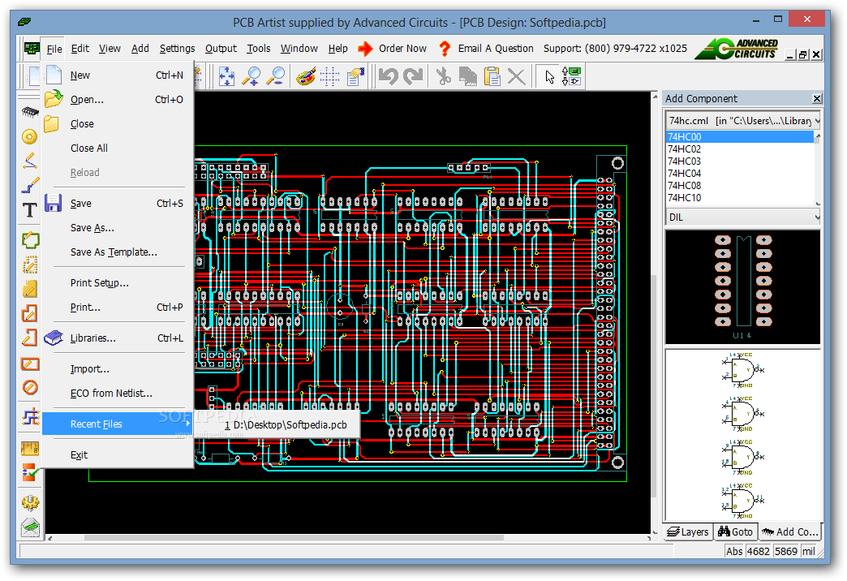Click the Undo arrow

[x=389, y=76]
